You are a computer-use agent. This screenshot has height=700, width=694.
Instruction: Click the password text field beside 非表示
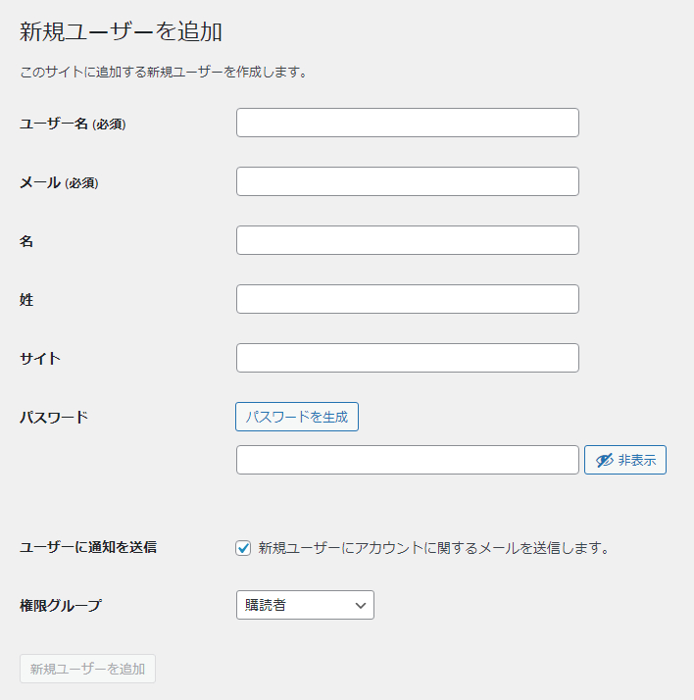click(407, 460)
